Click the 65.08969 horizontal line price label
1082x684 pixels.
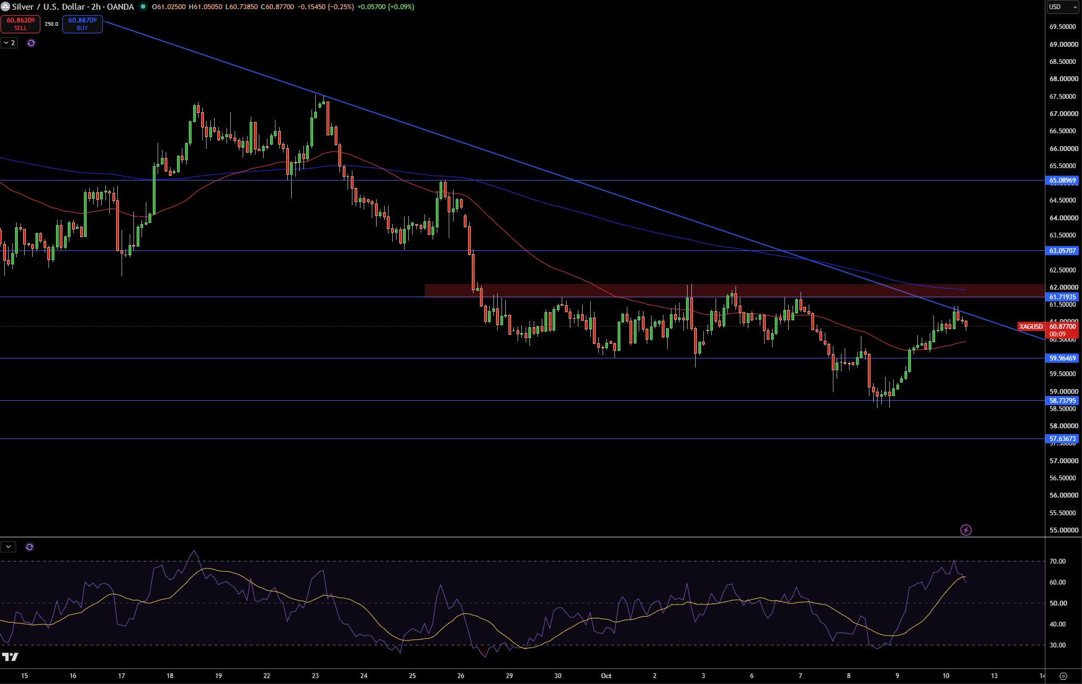(x=1063, y=181)
